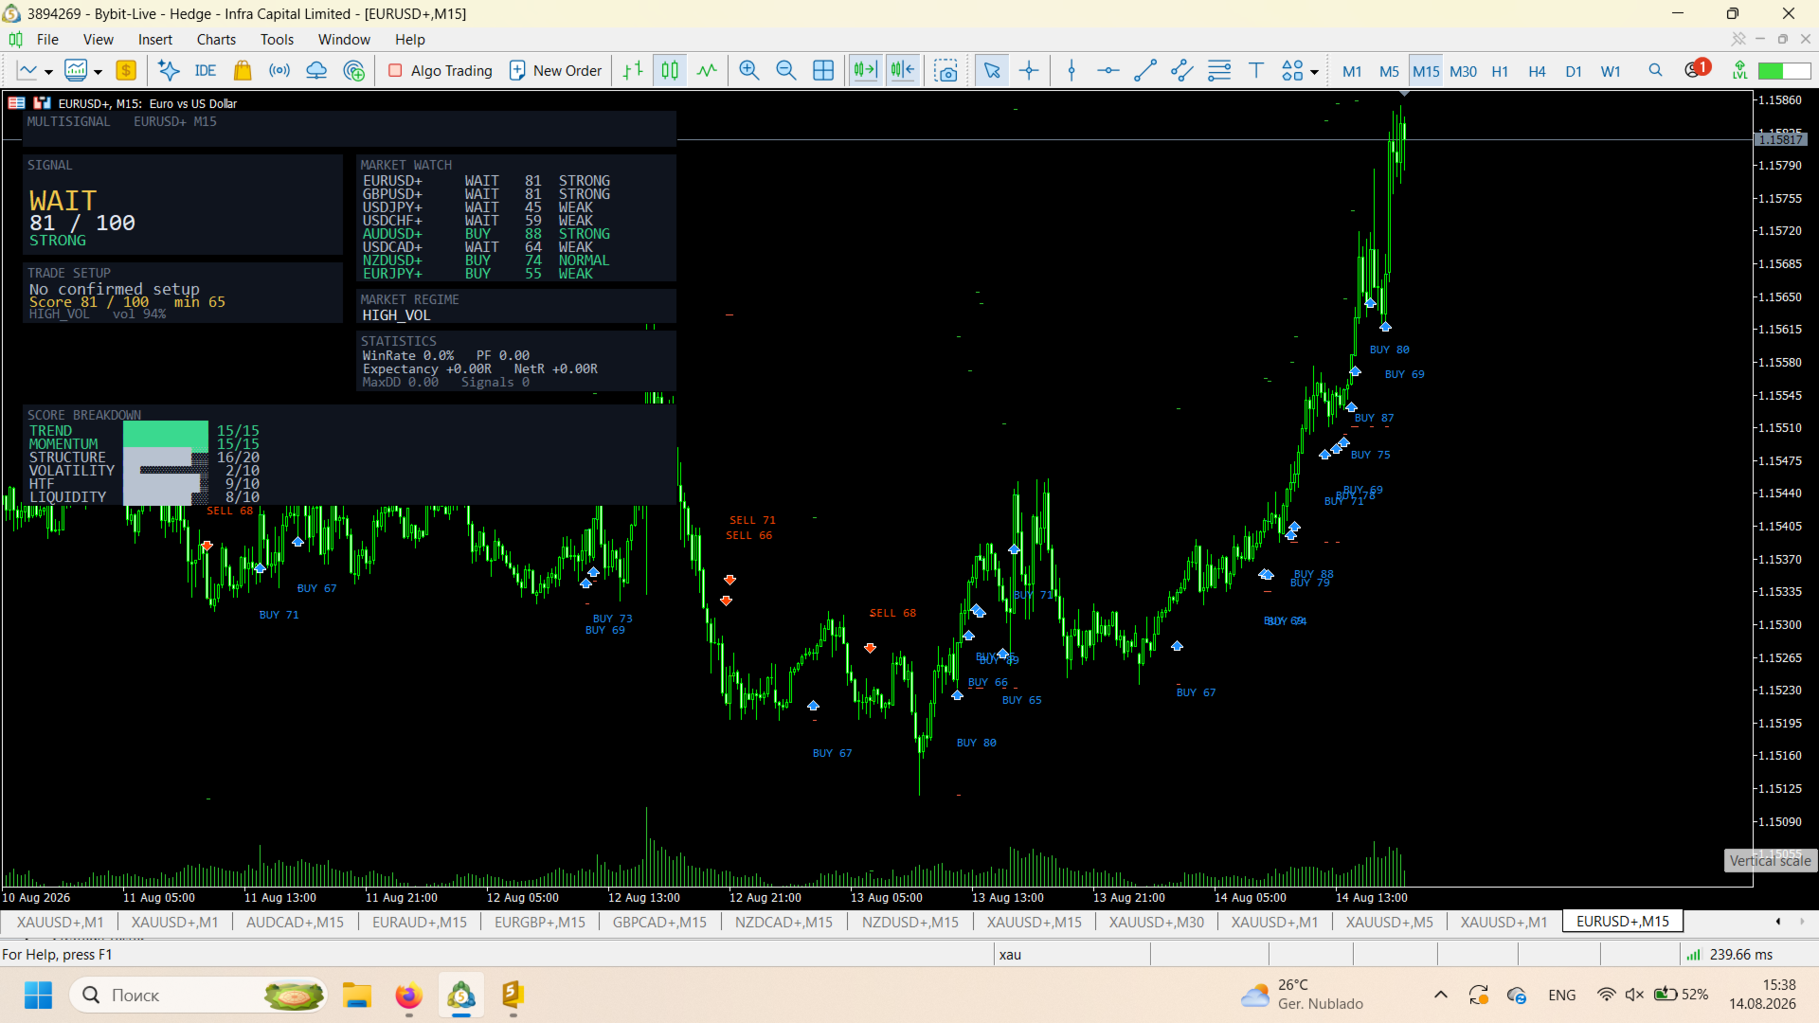The height and width of the screenshot is (1023, 1819).
Task: Toggle chart shift from right edge
Action: tap(903, 70)
